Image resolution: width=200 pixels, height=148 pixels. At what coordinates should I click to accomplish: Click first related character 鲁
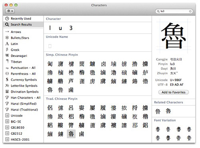(158, 111)
